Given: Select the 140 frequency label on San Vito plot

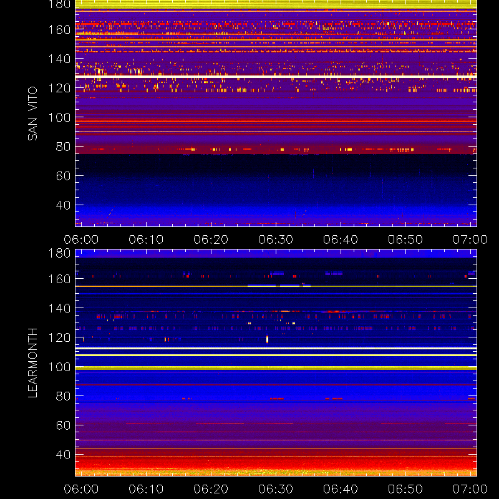Looking at the screenshot, I should [59, 59].
